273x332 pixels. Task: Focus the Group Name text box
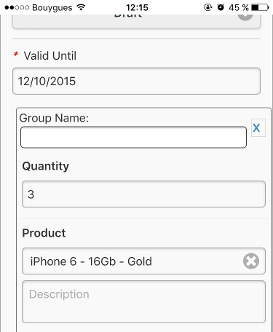[x=133, y=137]
